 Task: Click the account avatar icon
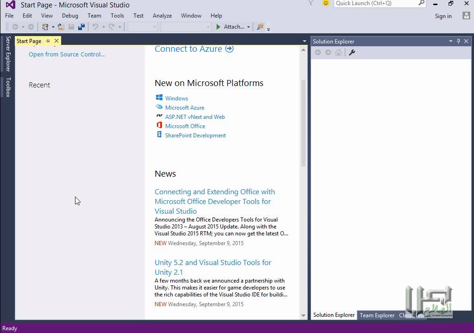[466, 16]
